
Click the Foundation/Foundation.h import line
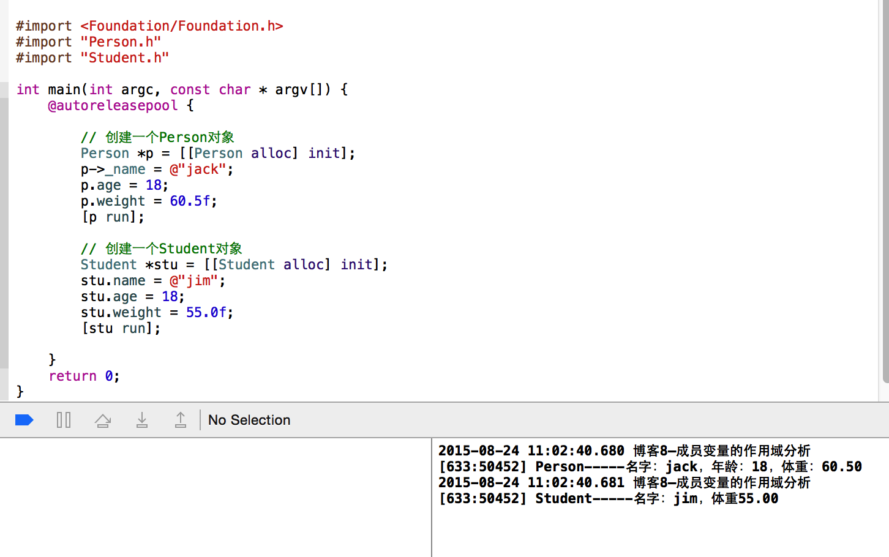coord(149,26)
